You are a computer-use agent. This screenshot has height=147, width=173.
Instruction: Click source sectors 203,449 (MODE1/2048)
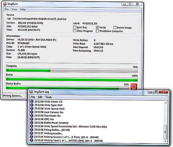pos(30,23)
